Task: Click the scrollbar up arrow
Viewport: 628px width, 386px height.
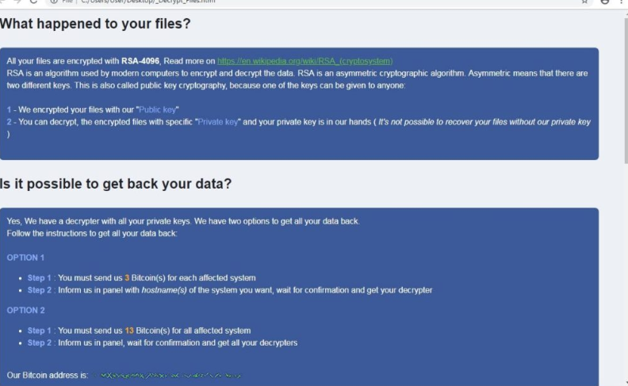Action: [623, 13]
